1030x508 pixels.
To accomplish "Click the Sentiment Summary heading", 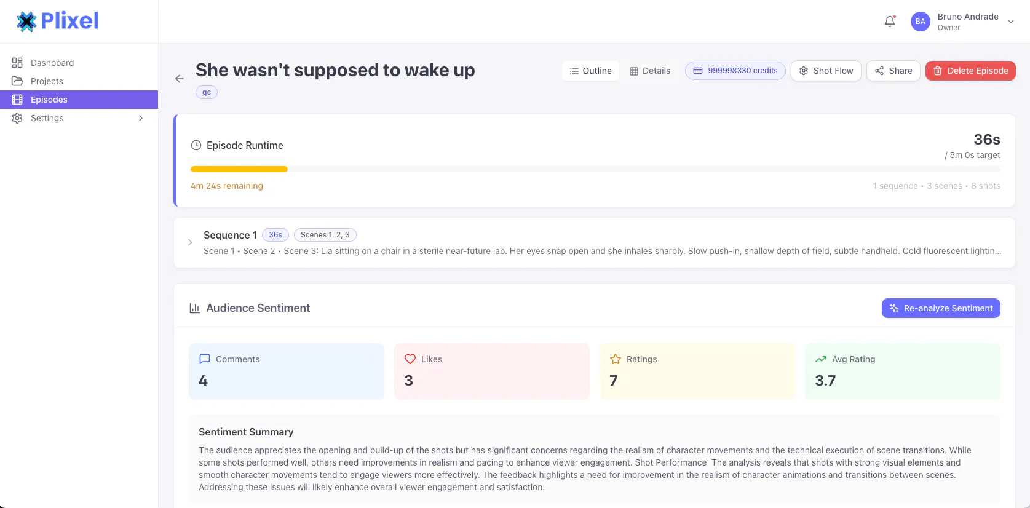I will tap(246, 432).
